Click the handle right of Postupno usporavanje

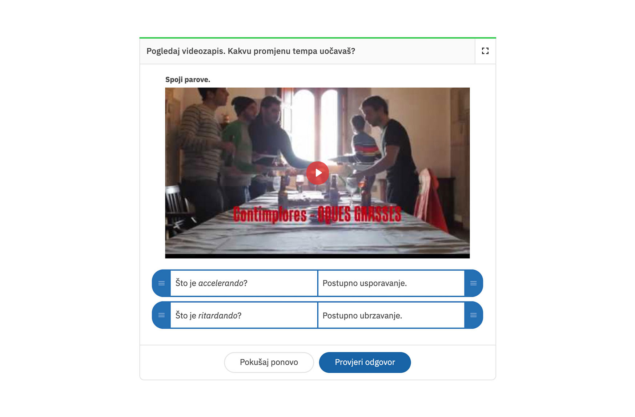pos(473,283)
